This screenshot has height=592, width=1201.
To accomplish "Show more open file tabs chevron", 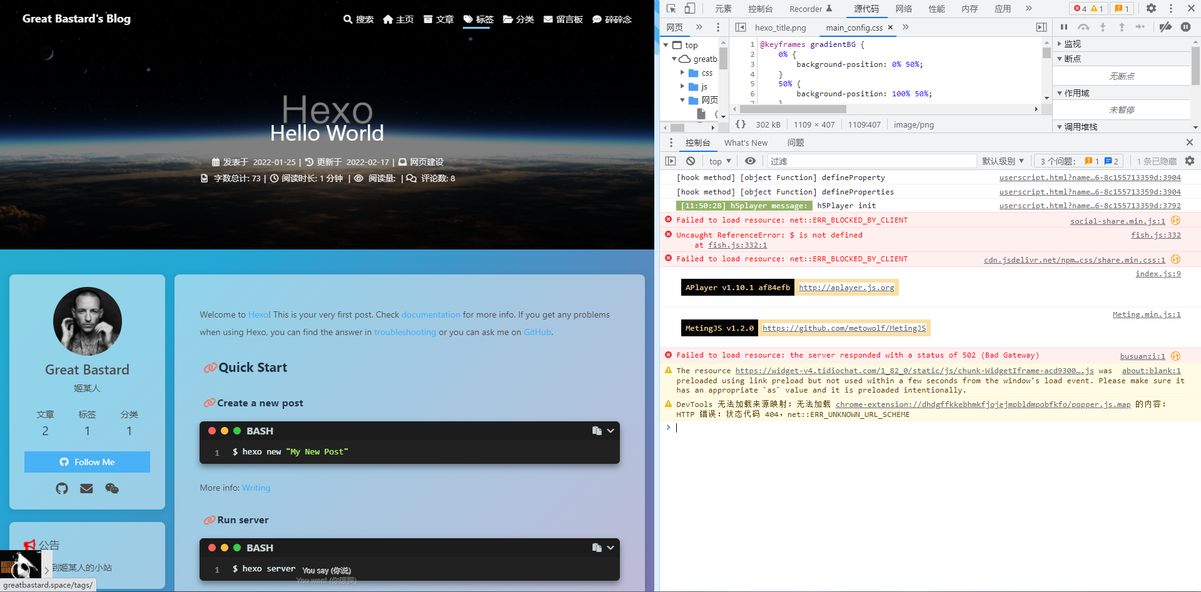I will tap(906, 28).
